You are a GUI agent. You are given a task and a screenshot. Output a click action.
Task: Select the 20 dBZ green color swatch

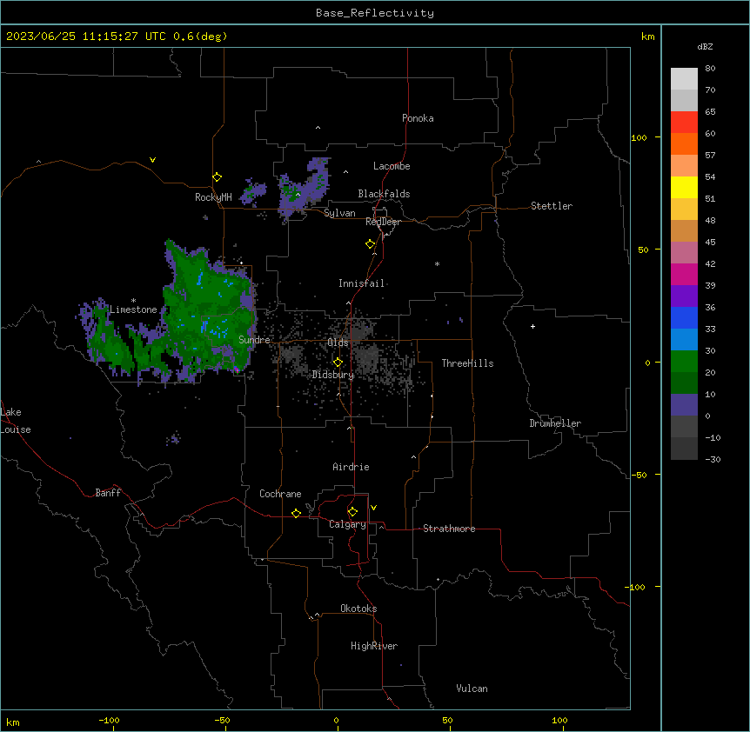click(x=684, y=362)
